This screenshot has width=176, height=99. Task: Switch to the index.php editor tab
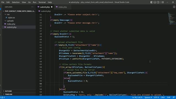pos(62,7)
